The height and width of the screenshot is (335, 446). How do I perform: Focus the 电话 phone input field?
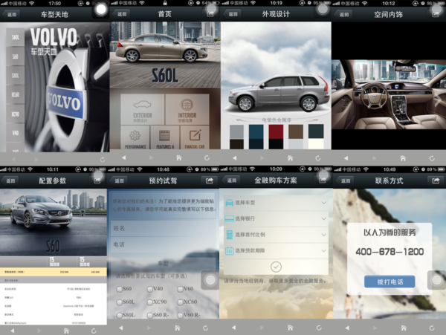164,244
